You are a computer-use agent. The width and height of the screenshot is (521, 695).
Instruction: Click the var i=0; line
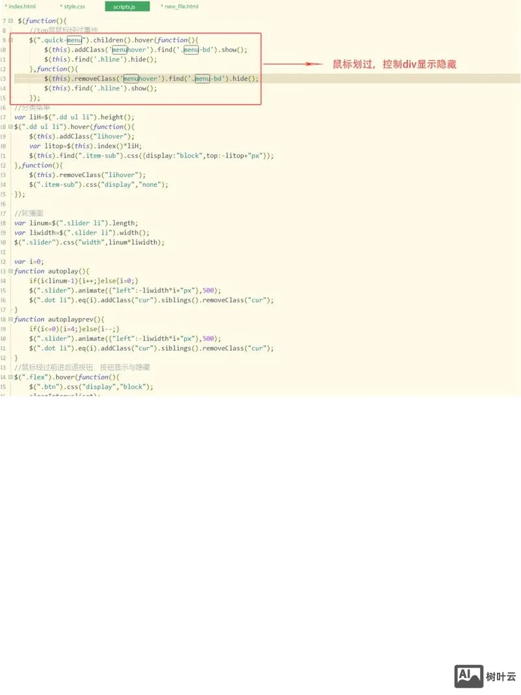click(29, 261)
